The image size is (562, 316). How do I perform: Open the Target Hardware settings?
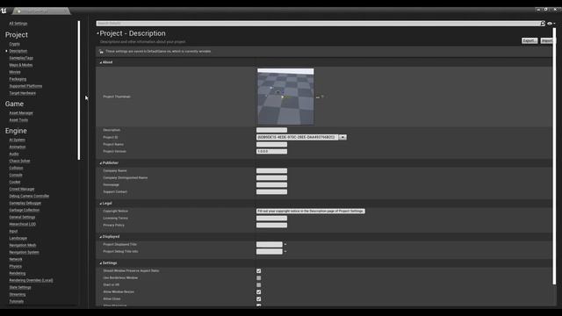click(x=23, y=93)
